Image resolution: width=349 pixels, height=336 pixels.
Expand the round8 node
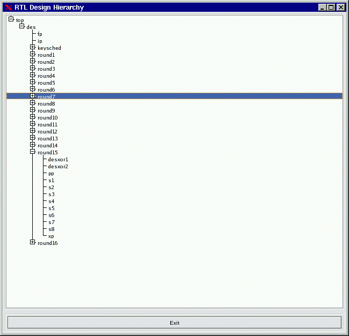tap(33, 103)
